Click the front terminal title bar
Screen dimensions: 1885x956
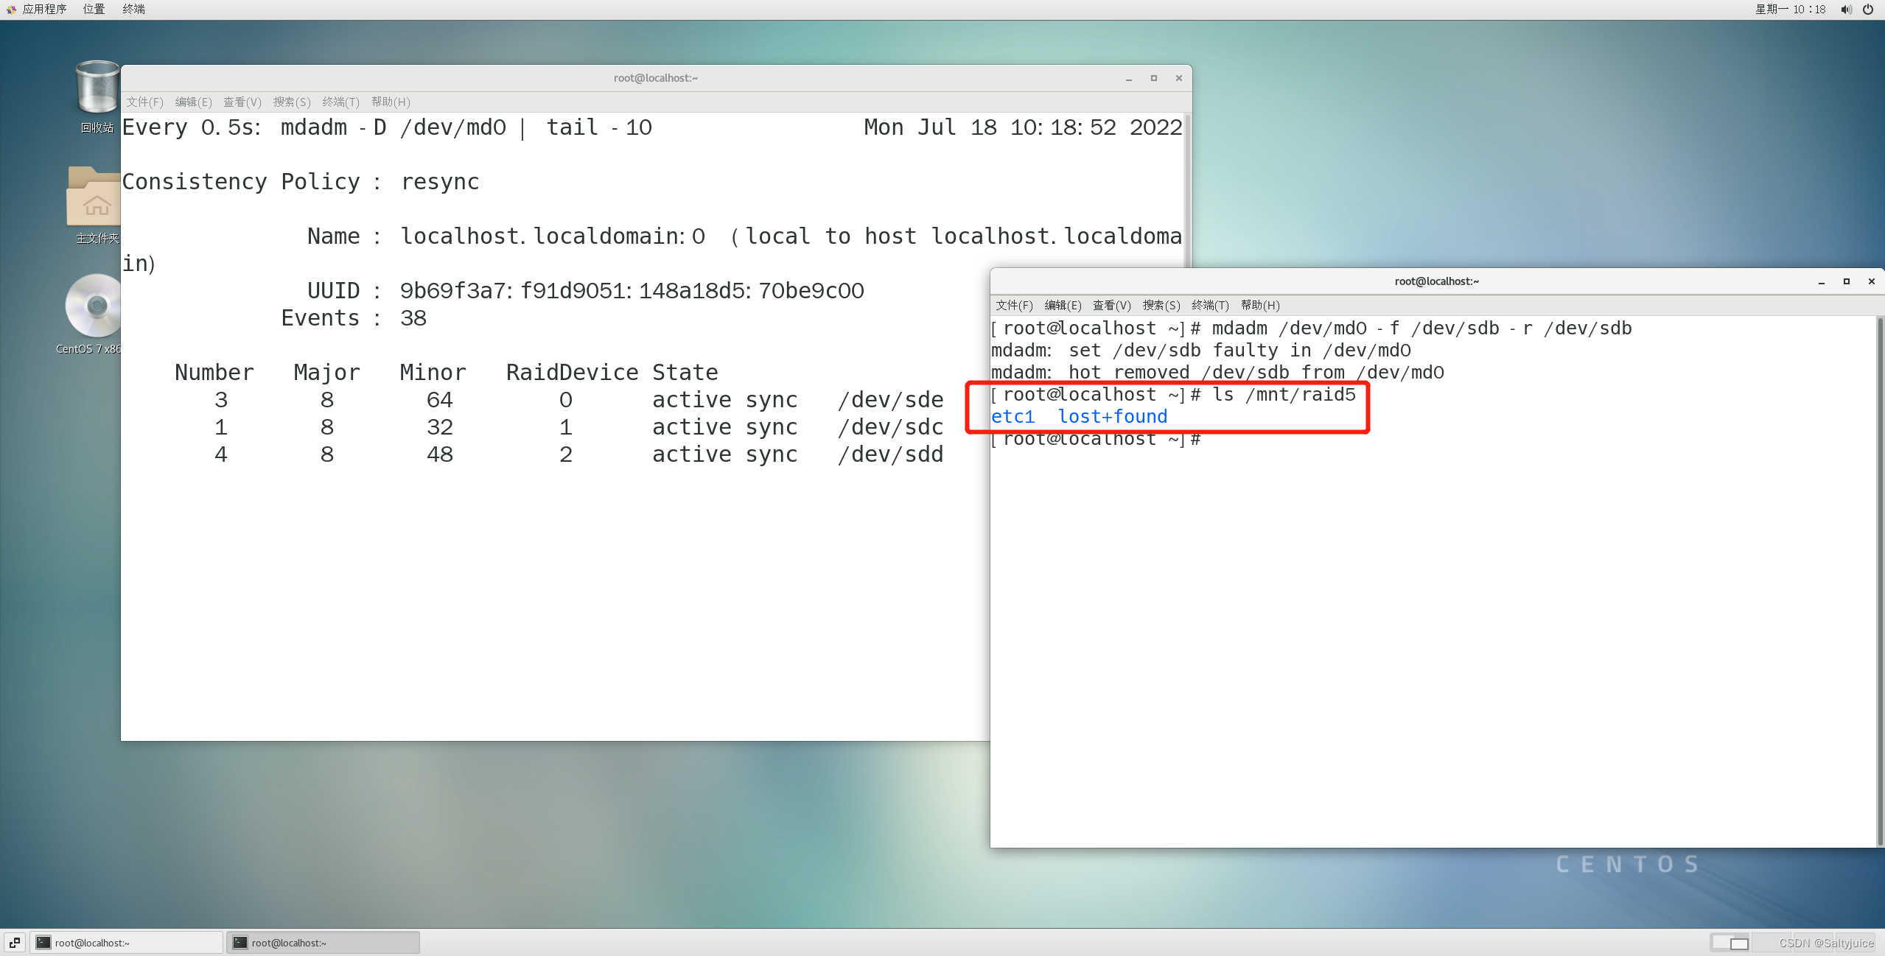[x=1435, y=281]
